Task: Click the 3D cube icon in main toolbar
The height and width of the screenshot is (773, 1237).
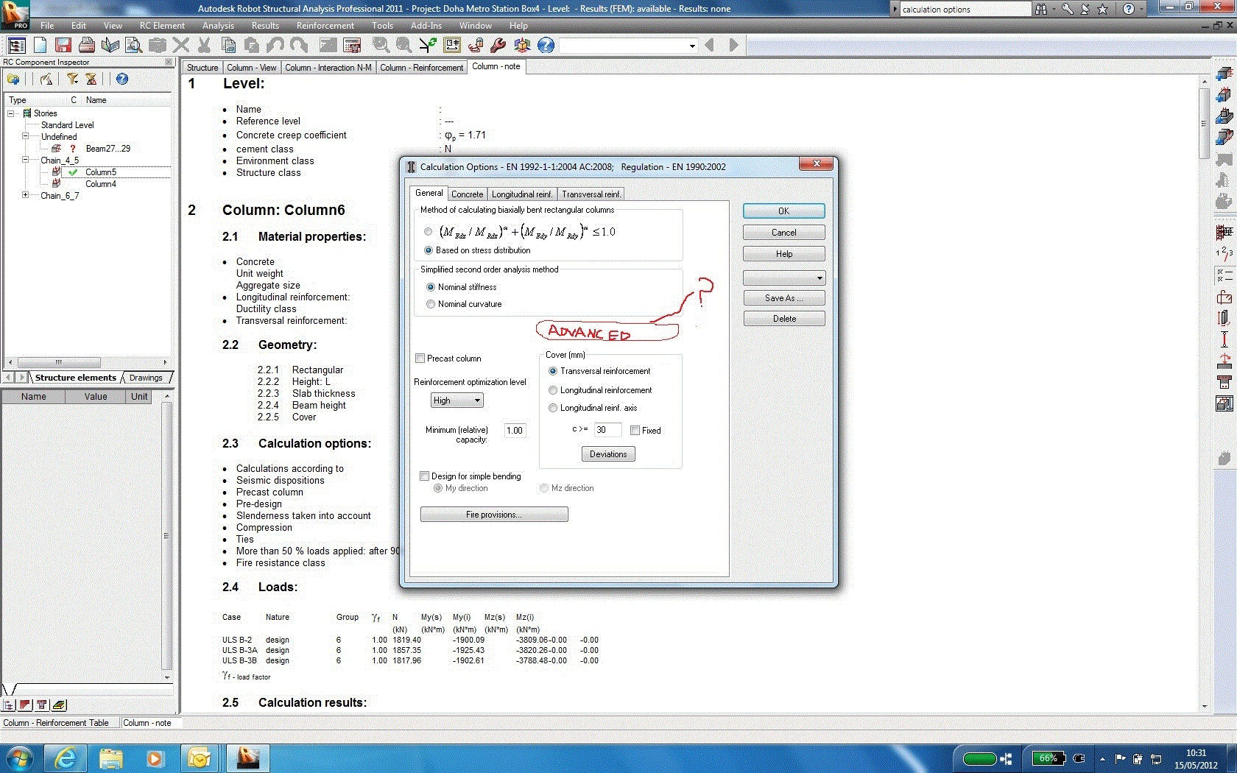Action: (x=522, y=45)
